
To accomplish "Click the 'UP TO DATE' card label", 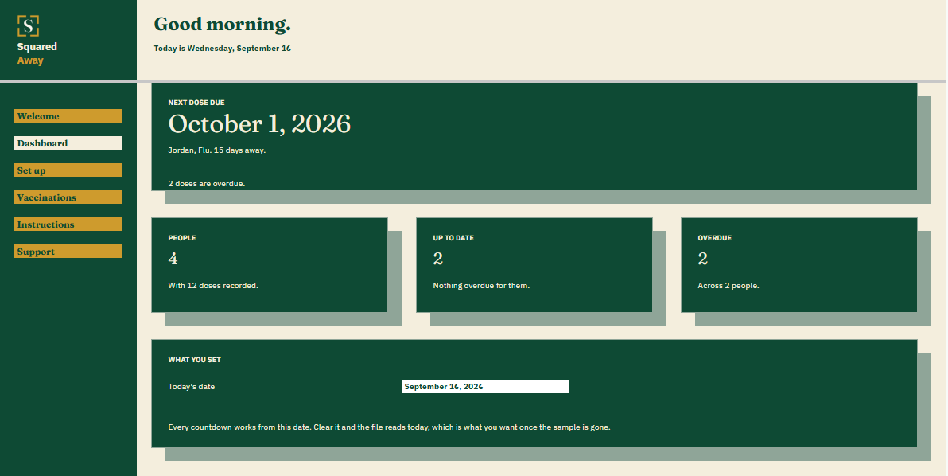I will pyautogui.click(x=453, y=238).
